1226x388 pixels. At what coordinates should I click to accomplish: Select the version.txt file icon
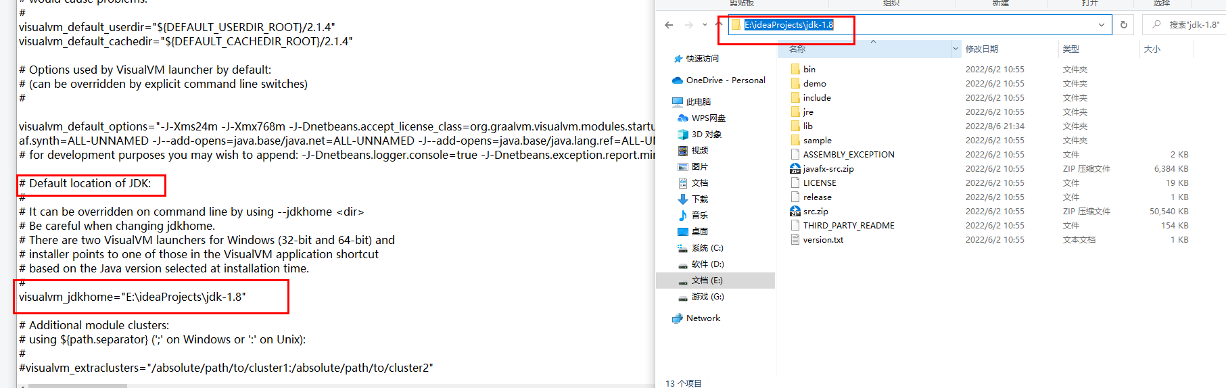(795, 239)
